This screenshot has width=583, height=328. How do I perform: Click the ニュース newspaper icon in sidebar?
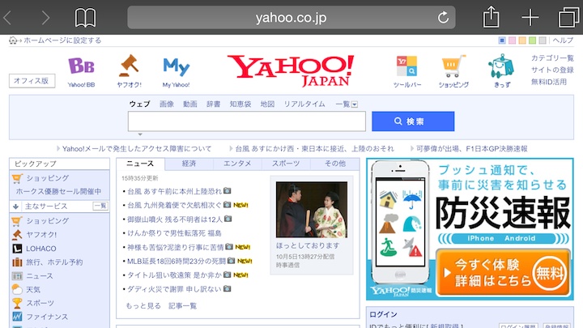click(x=17, y=276)
